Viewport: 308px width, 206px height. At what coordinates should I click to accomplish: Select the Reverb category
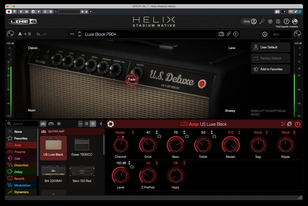[x=21, y=179]
